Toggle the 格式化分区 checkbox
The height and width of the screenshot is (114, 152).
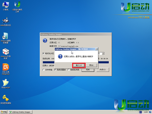pyautogui.click(x=43, y=53)
